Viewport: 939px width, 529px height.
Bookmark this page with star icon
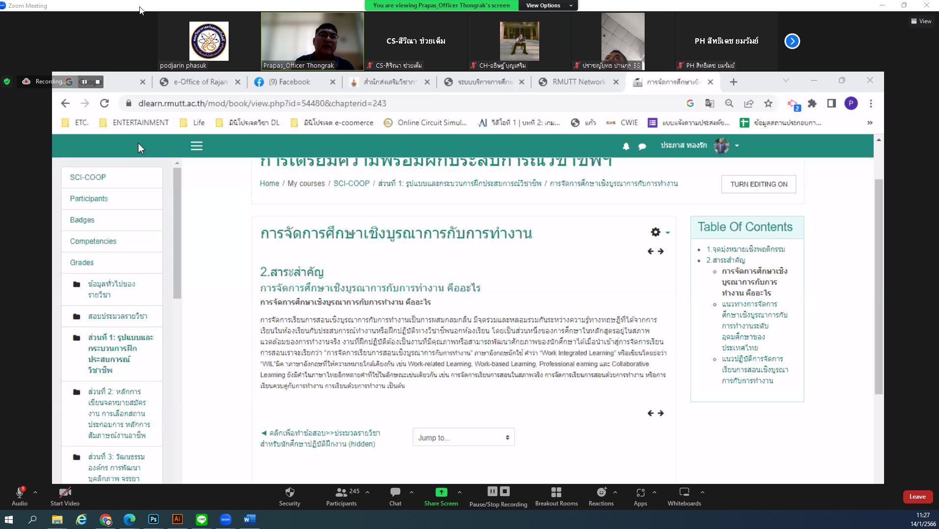tap(768, 103)
